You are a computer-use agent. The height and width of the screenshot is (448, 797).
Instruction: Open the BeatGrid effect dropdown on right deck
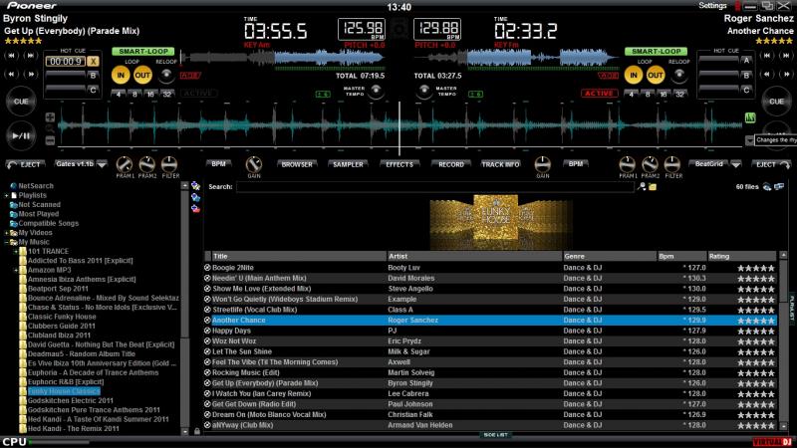734,163
